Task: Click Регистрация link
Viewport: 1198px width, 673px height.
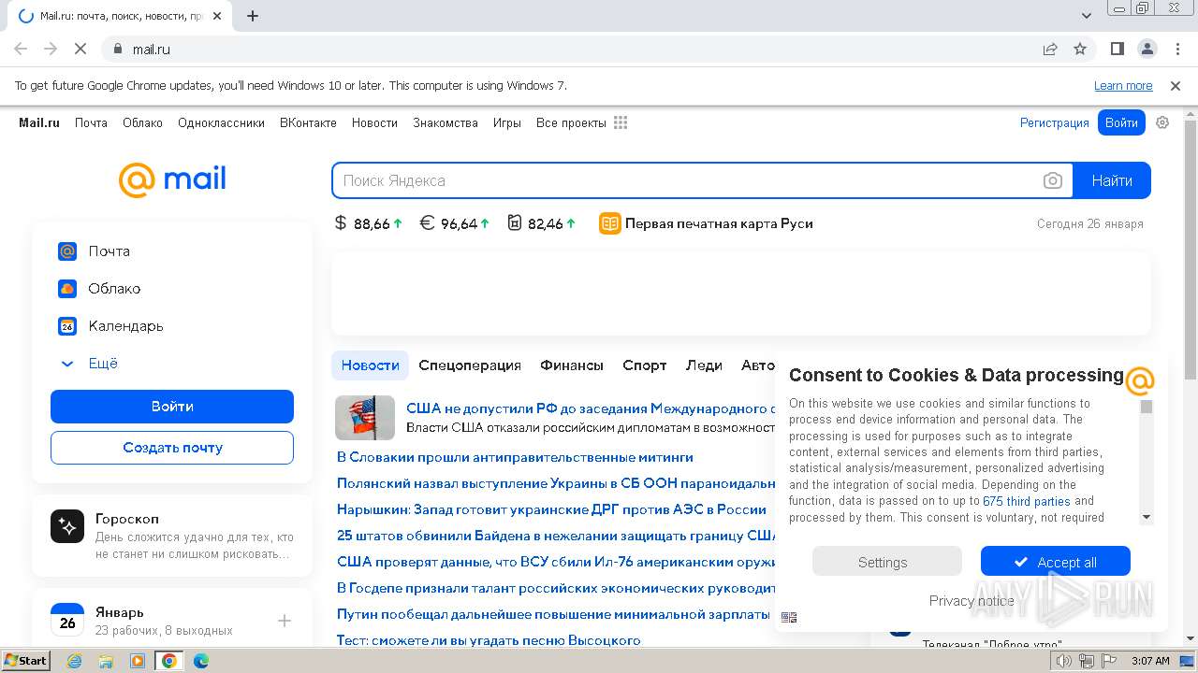Action: pyautogui.click(x=1055, y=122)
